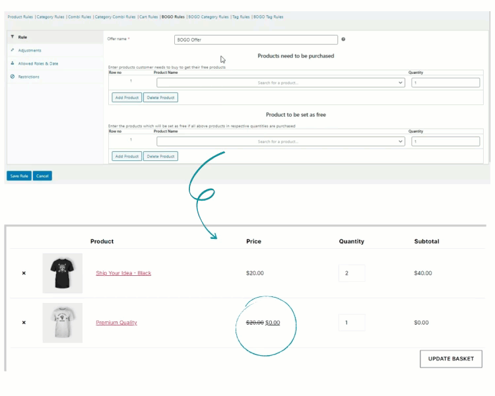Click Delete Product under free products

click(x=160, y=156)
